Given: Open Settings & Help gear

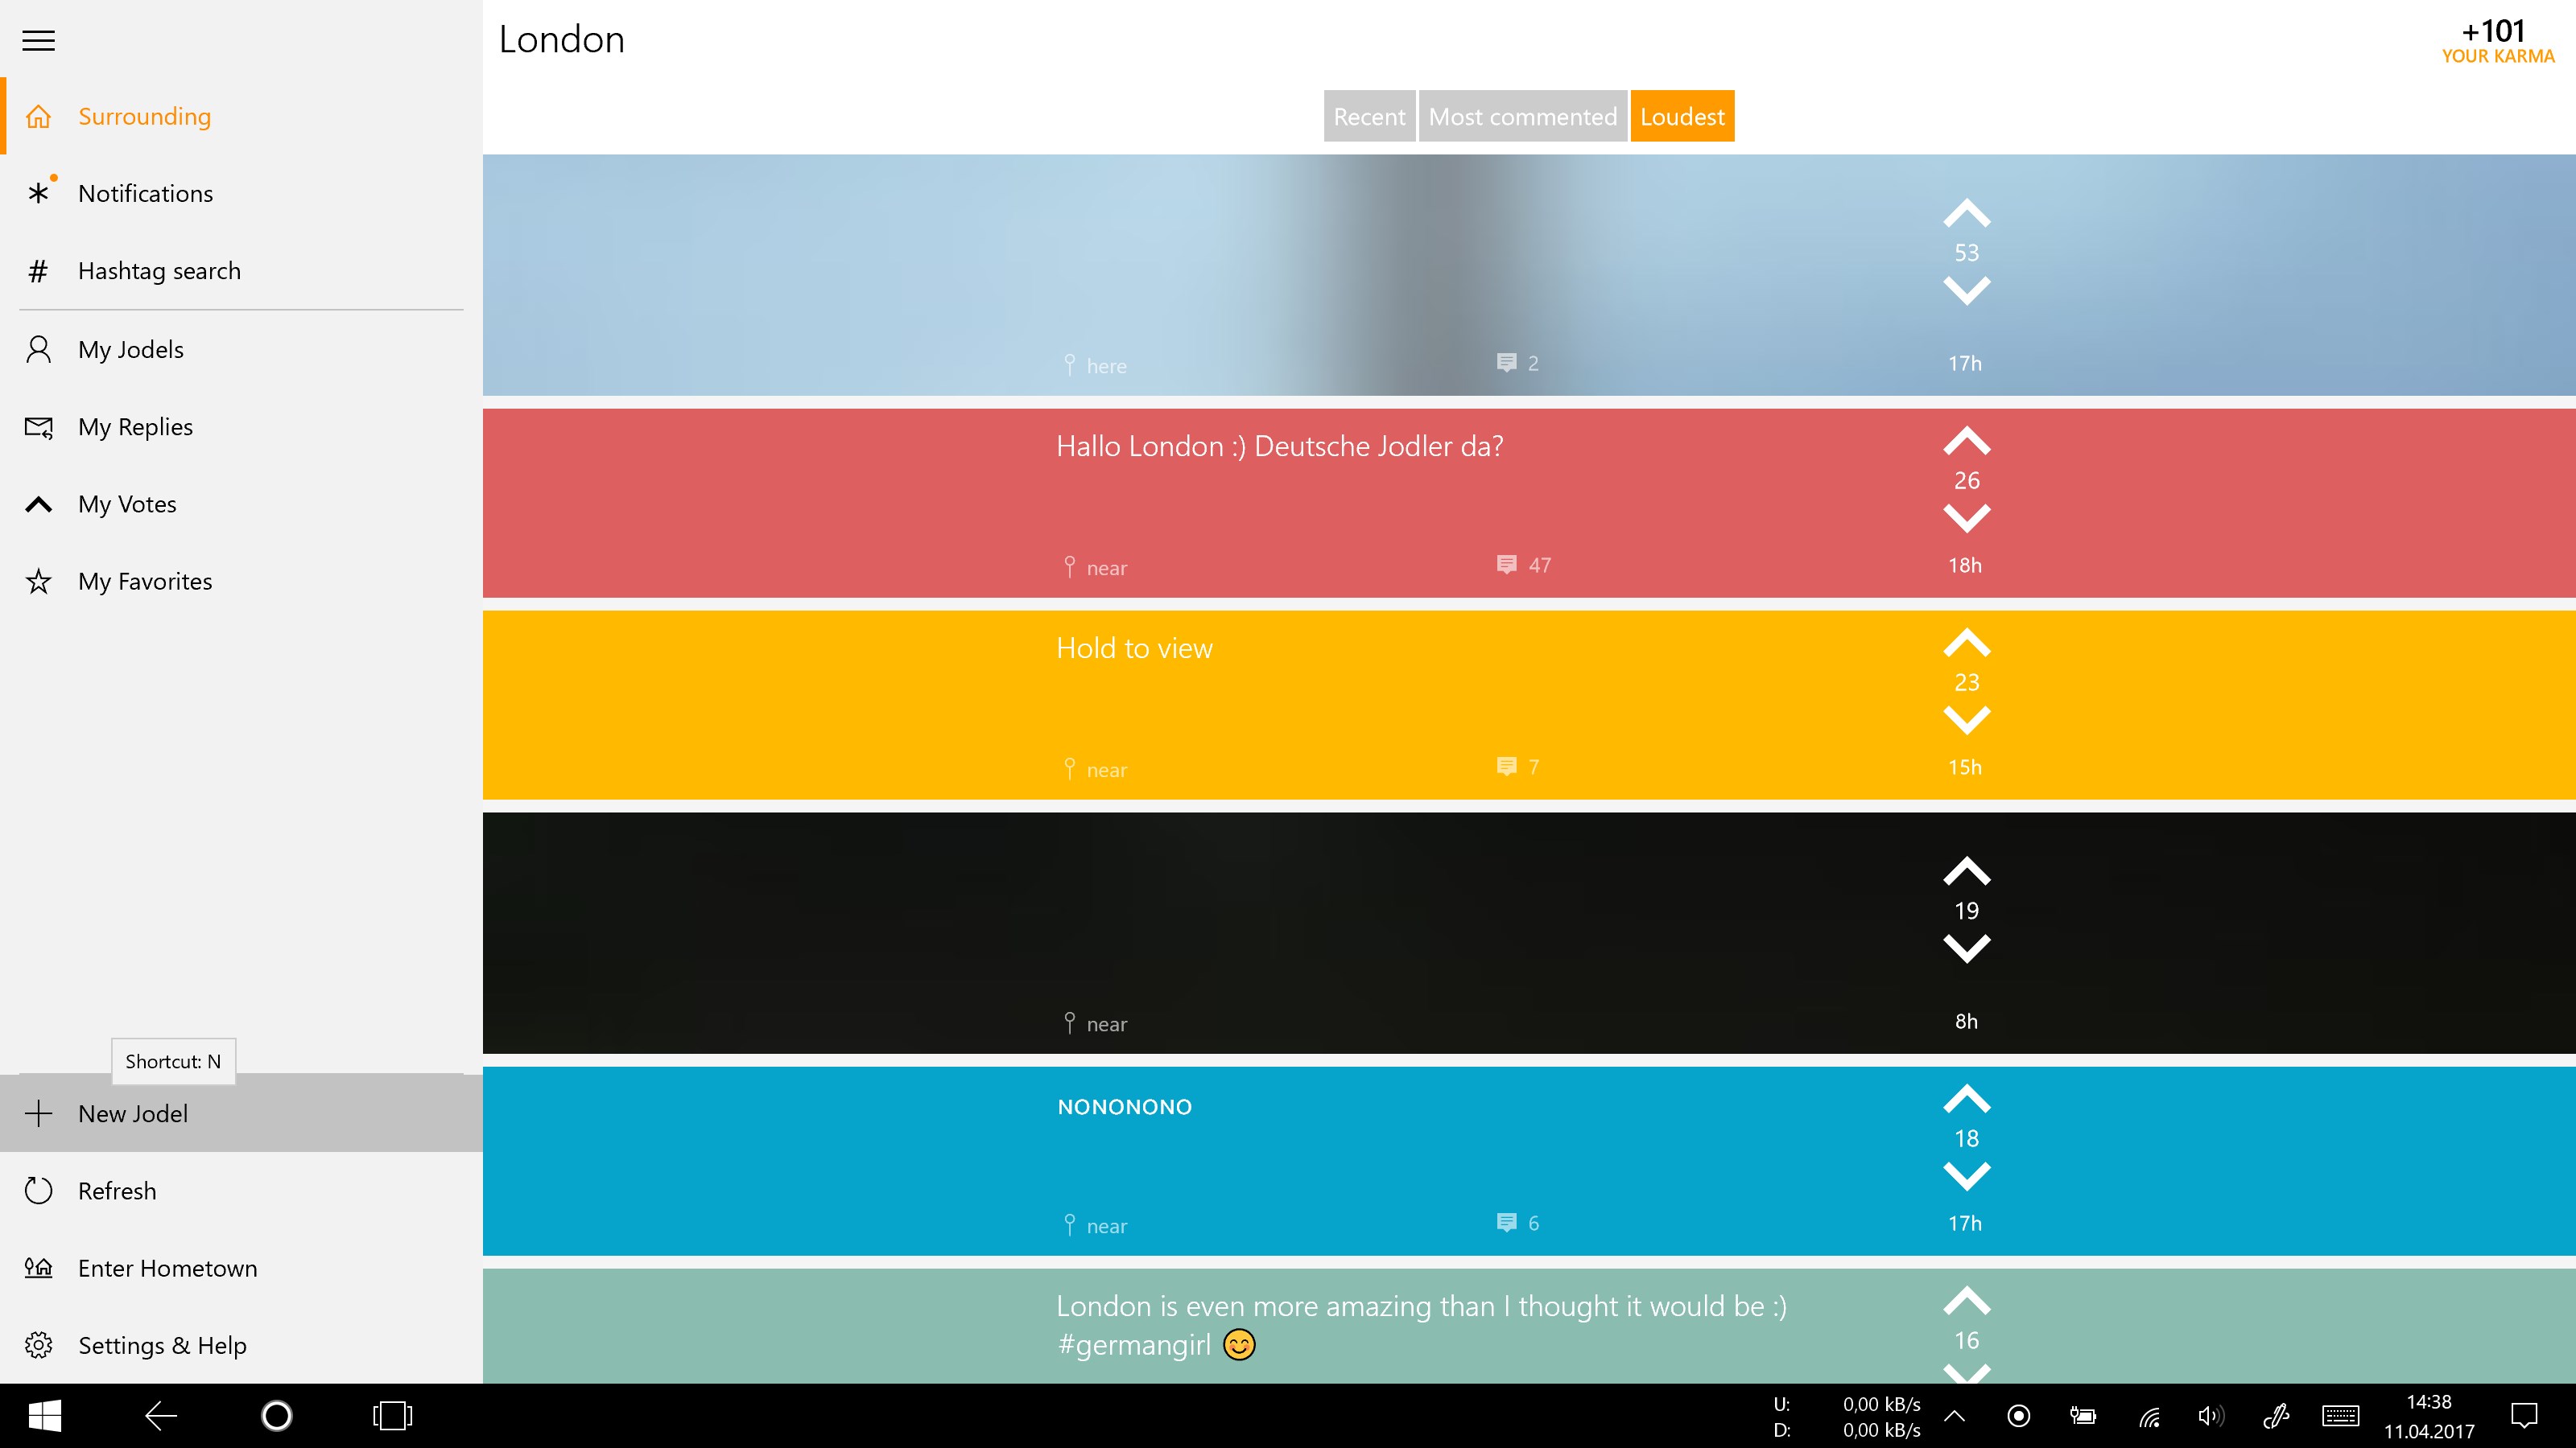Looking at the screenshot, I should click(38, 1345).
